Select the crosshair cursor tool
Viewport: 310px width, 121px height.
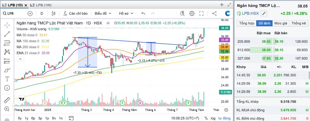pos(7,25)
